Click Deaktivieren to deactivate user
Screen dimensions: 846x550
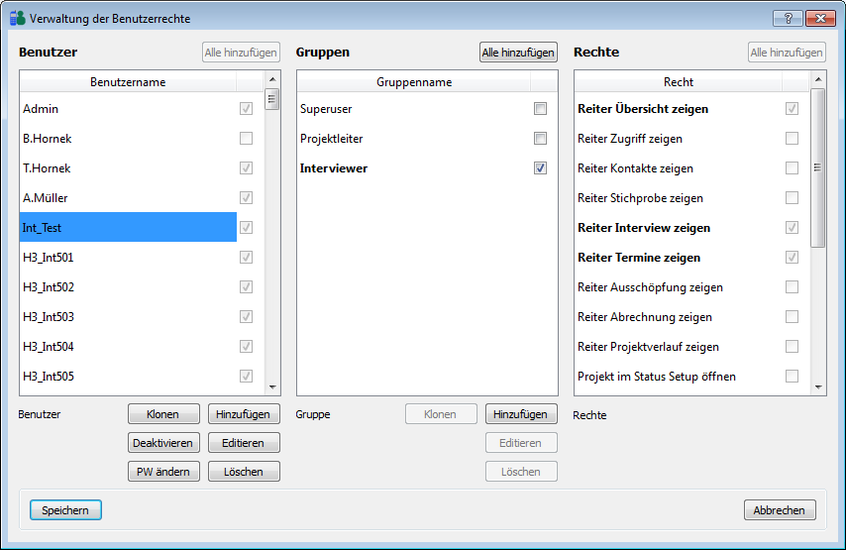click(x=163, y=443)
